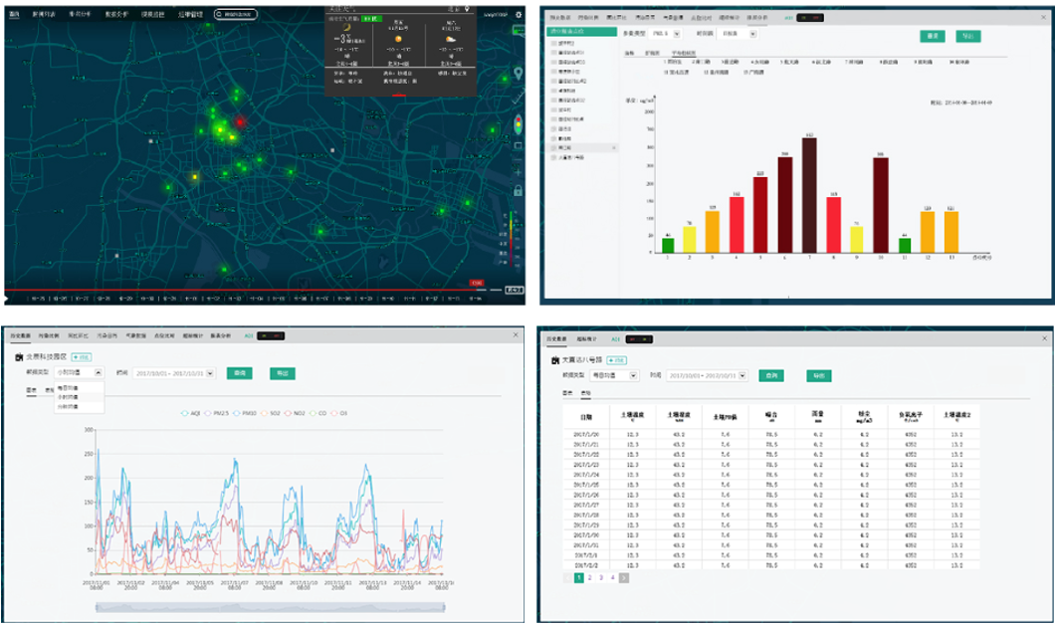
Task: Toggle the NO2 series in chart legend
Action: click(x=295, y=413)
